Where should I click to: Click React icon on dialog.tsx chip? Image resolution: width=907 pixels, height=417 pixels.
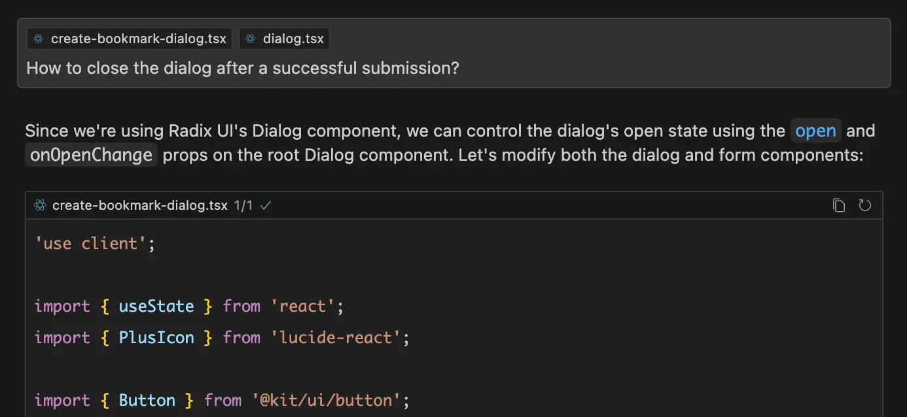coord(251,39)
